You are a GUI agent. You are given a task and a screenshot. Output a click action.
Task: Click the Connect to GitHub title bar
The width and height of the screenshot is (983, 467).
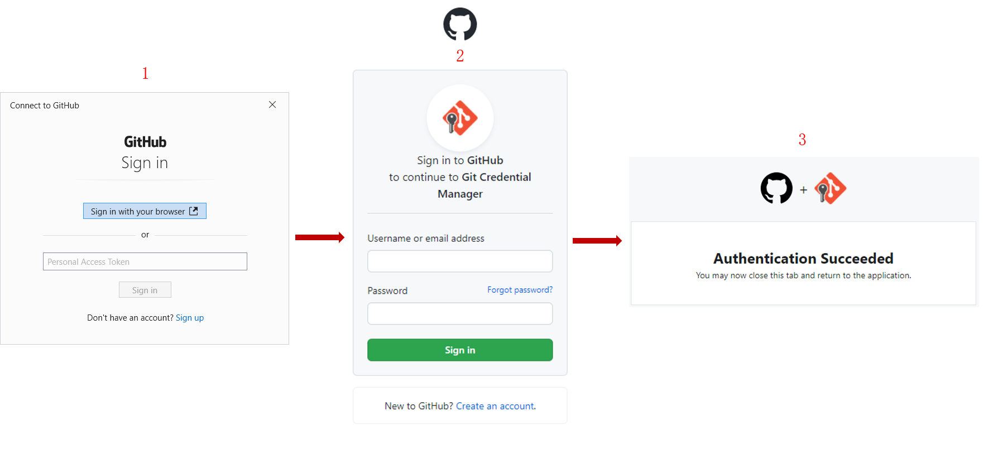click(45, 105)
